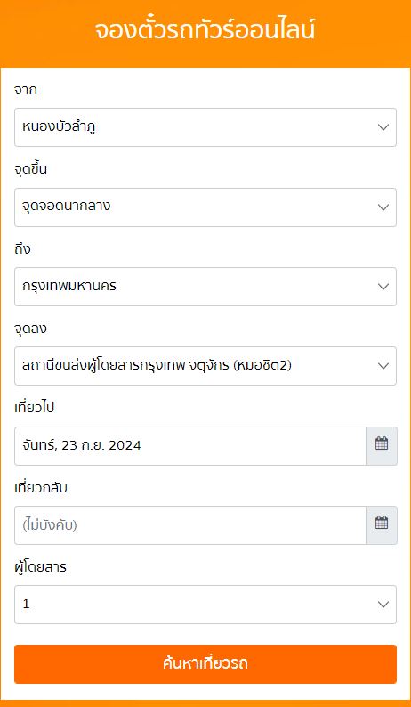Viewport: 411px width, 707px height.
Task: Open the passenger count dropdown showing 1
Action: pos(205,605)
